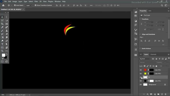Open the workspace switcher dropdown
The width and height of the screenshot is (170, 96).
click(x=166, y=5)
